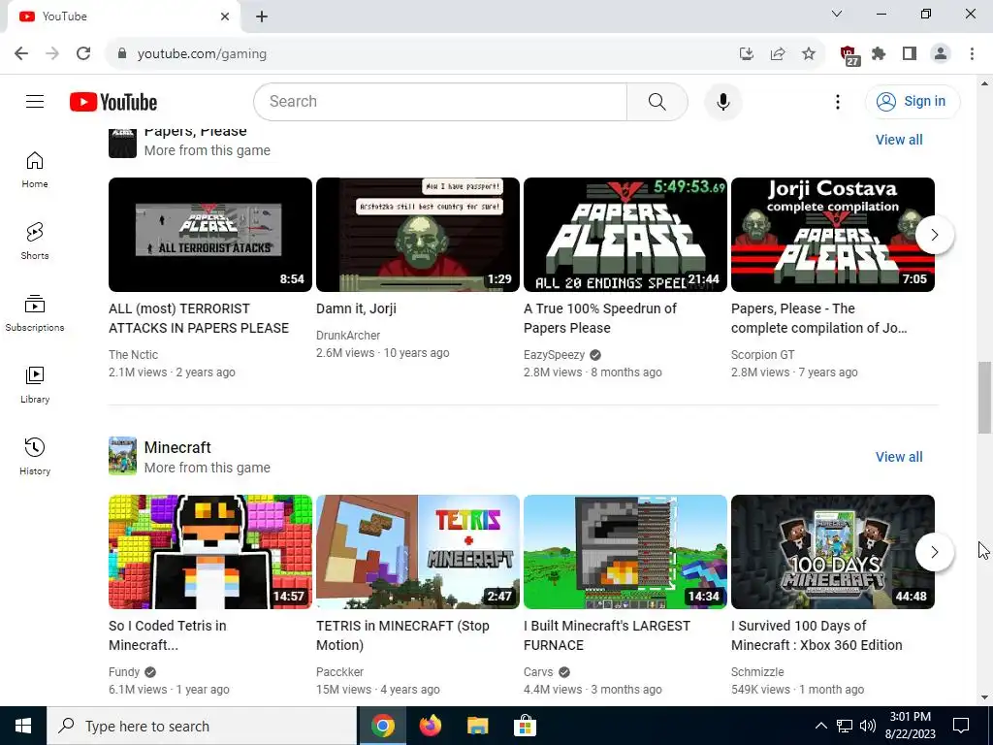This screenshot has width=993, height=745.
Task: Open notification center icon
Action: pos(961,726)
